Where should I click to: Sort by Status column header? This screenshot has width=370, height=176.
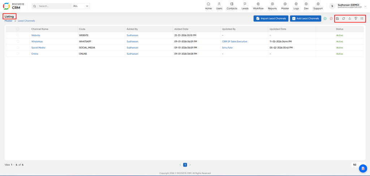(x=340, y=29)
